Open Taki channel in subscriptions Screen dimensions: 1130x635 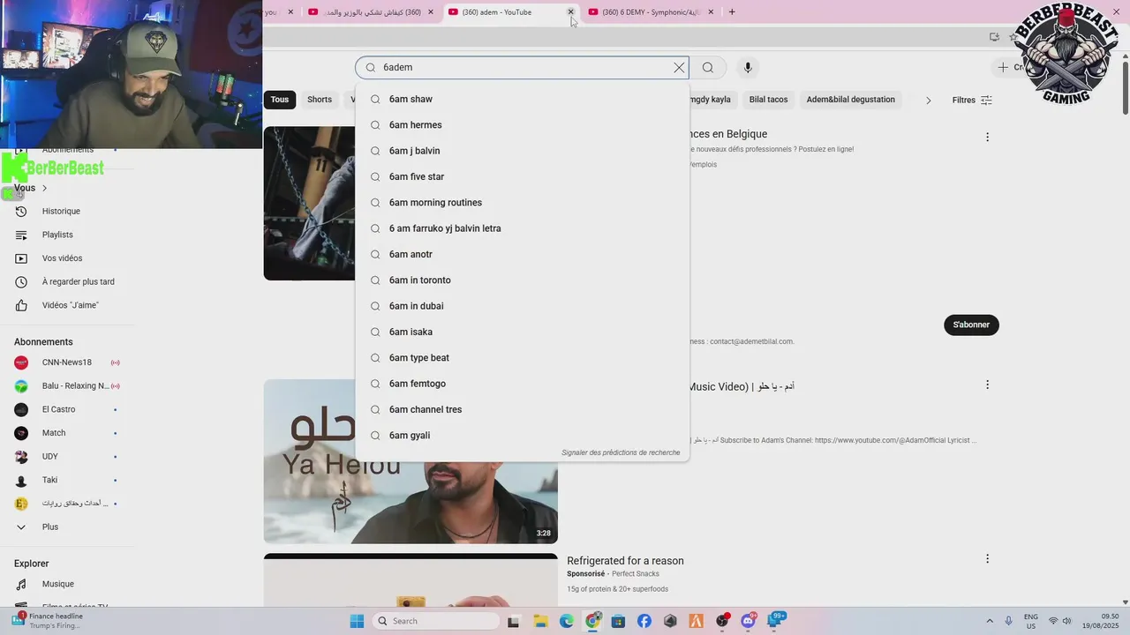click(50, 480)
